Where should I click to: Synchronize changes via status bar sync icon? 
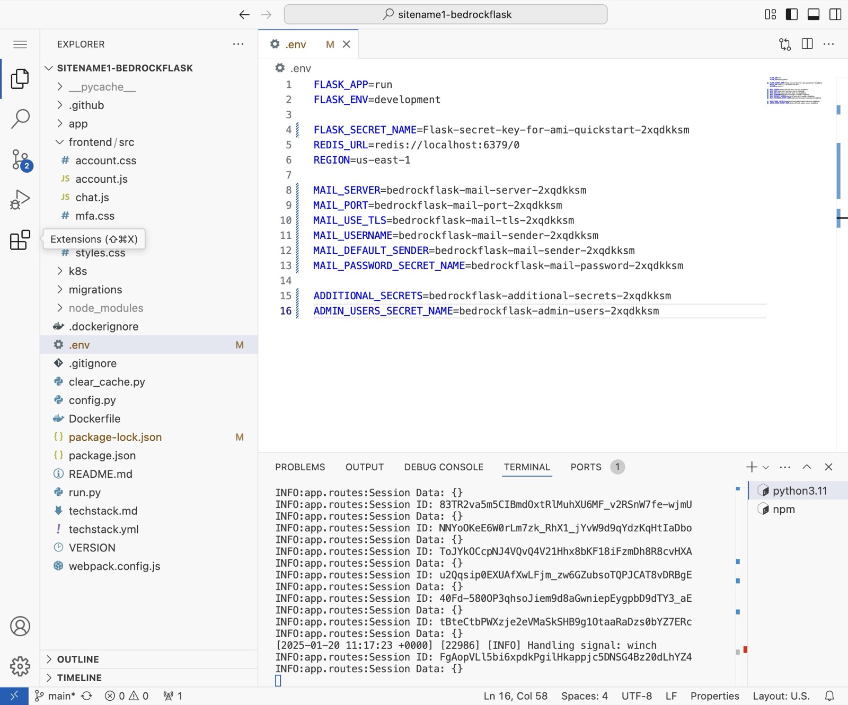pyautogui.click(x=87, y=696)
